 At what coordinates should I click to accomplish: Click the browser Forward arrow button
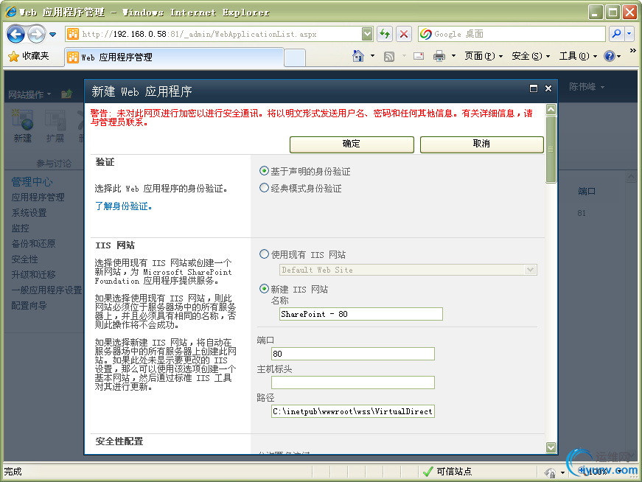[36, 34]
